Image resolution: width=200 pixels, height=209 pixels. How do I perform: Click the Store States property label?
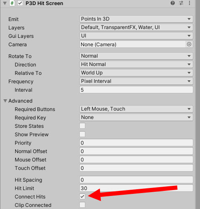(29, 126)
